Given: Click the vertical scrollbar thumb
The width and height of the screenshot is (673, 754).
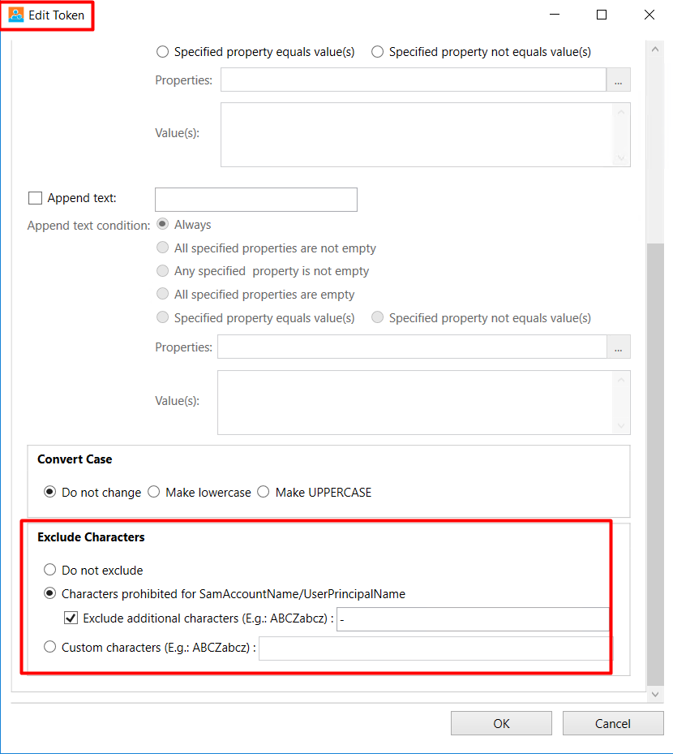Looking at the screenshot, I should (655, 464).
